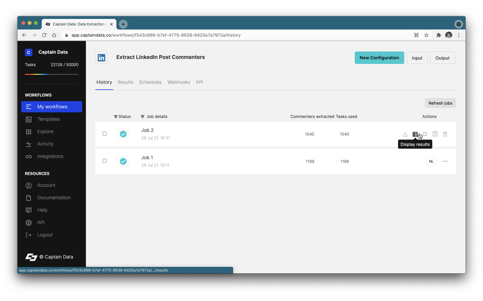Reload the page in browser
This screenshot has height=301, width=483.
point(44,35)
